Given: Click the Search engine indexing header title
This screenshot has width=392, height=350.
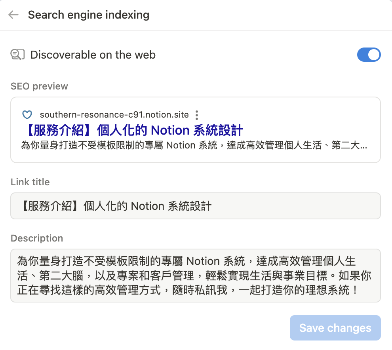Looking at the screenshot, I should [88, 15].
